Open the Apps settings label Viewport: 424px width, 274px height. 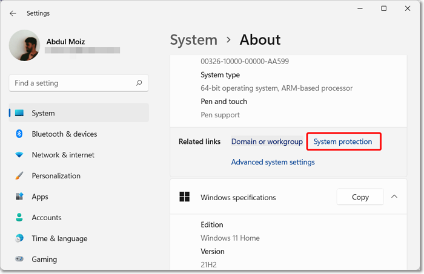click(x=40, y=197)
